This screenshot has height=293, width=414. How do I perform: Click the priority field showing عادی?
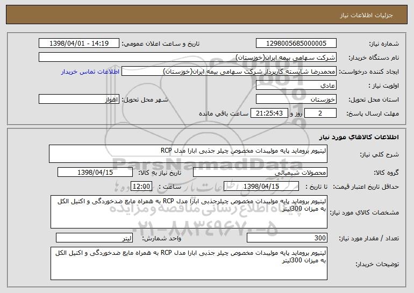pyautogui.click(x=296, y=85)
